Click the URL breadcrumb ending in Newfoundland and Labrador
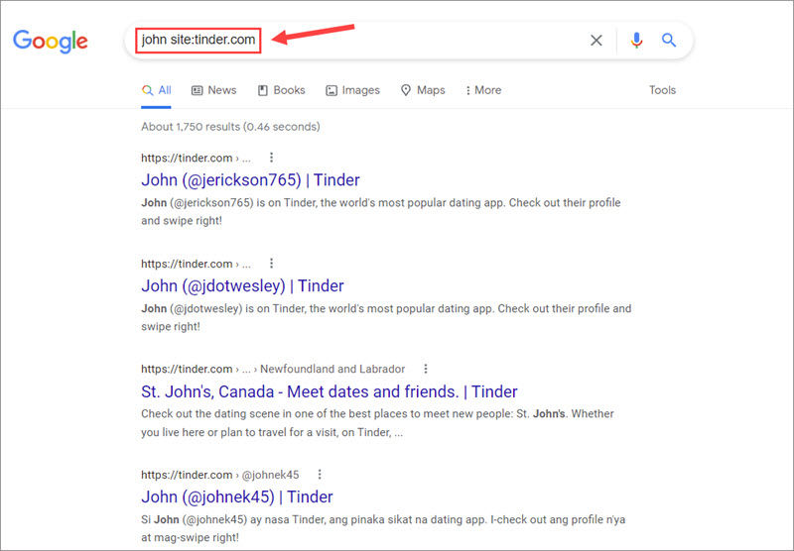 point(273,369)
